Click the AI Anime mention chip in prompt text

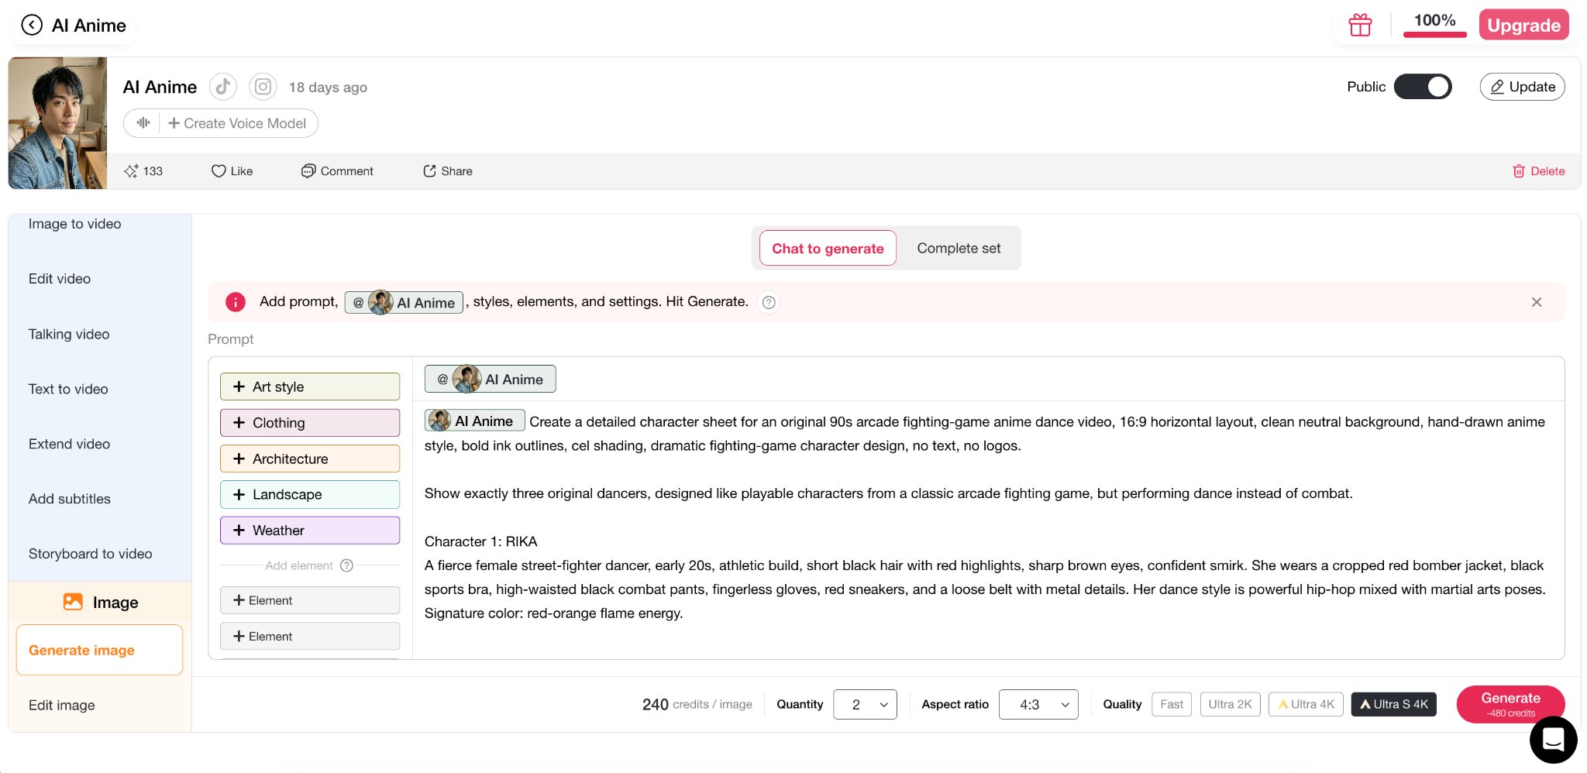(x=475, y=421)
